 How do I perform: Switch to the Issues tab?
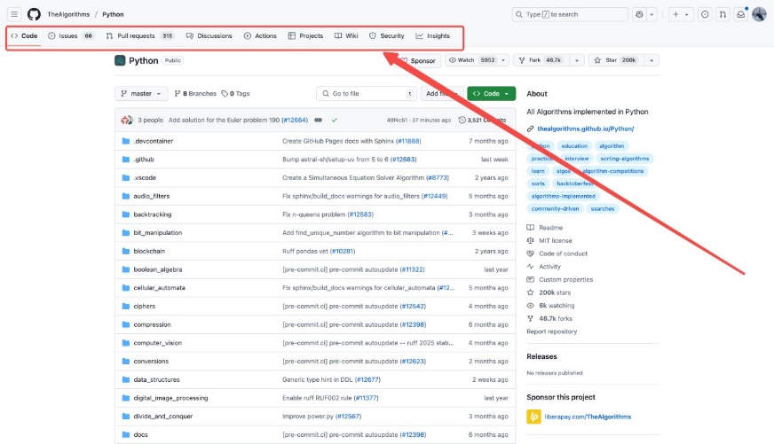click(69, 36)
